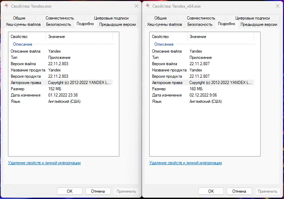Close the Yandex_x64.exe properties window

[x=277, y=6]
